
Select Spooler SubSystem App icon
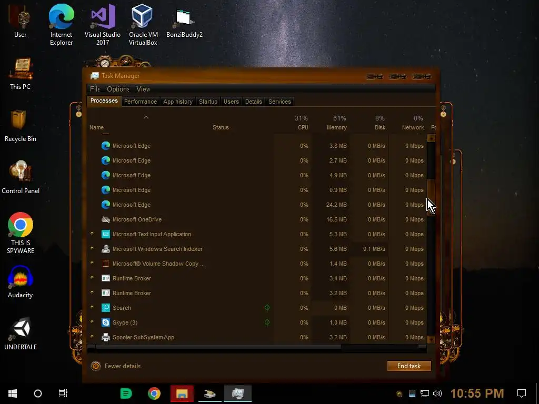pos(105,337)
